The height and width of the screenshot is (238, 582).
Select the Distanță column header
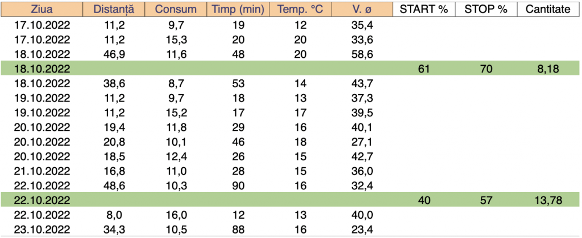(111, 10)
